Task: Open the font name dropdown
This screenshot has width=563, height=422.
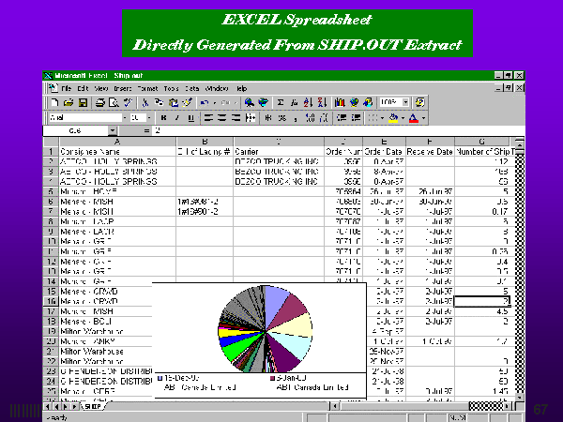Action: 121,117
